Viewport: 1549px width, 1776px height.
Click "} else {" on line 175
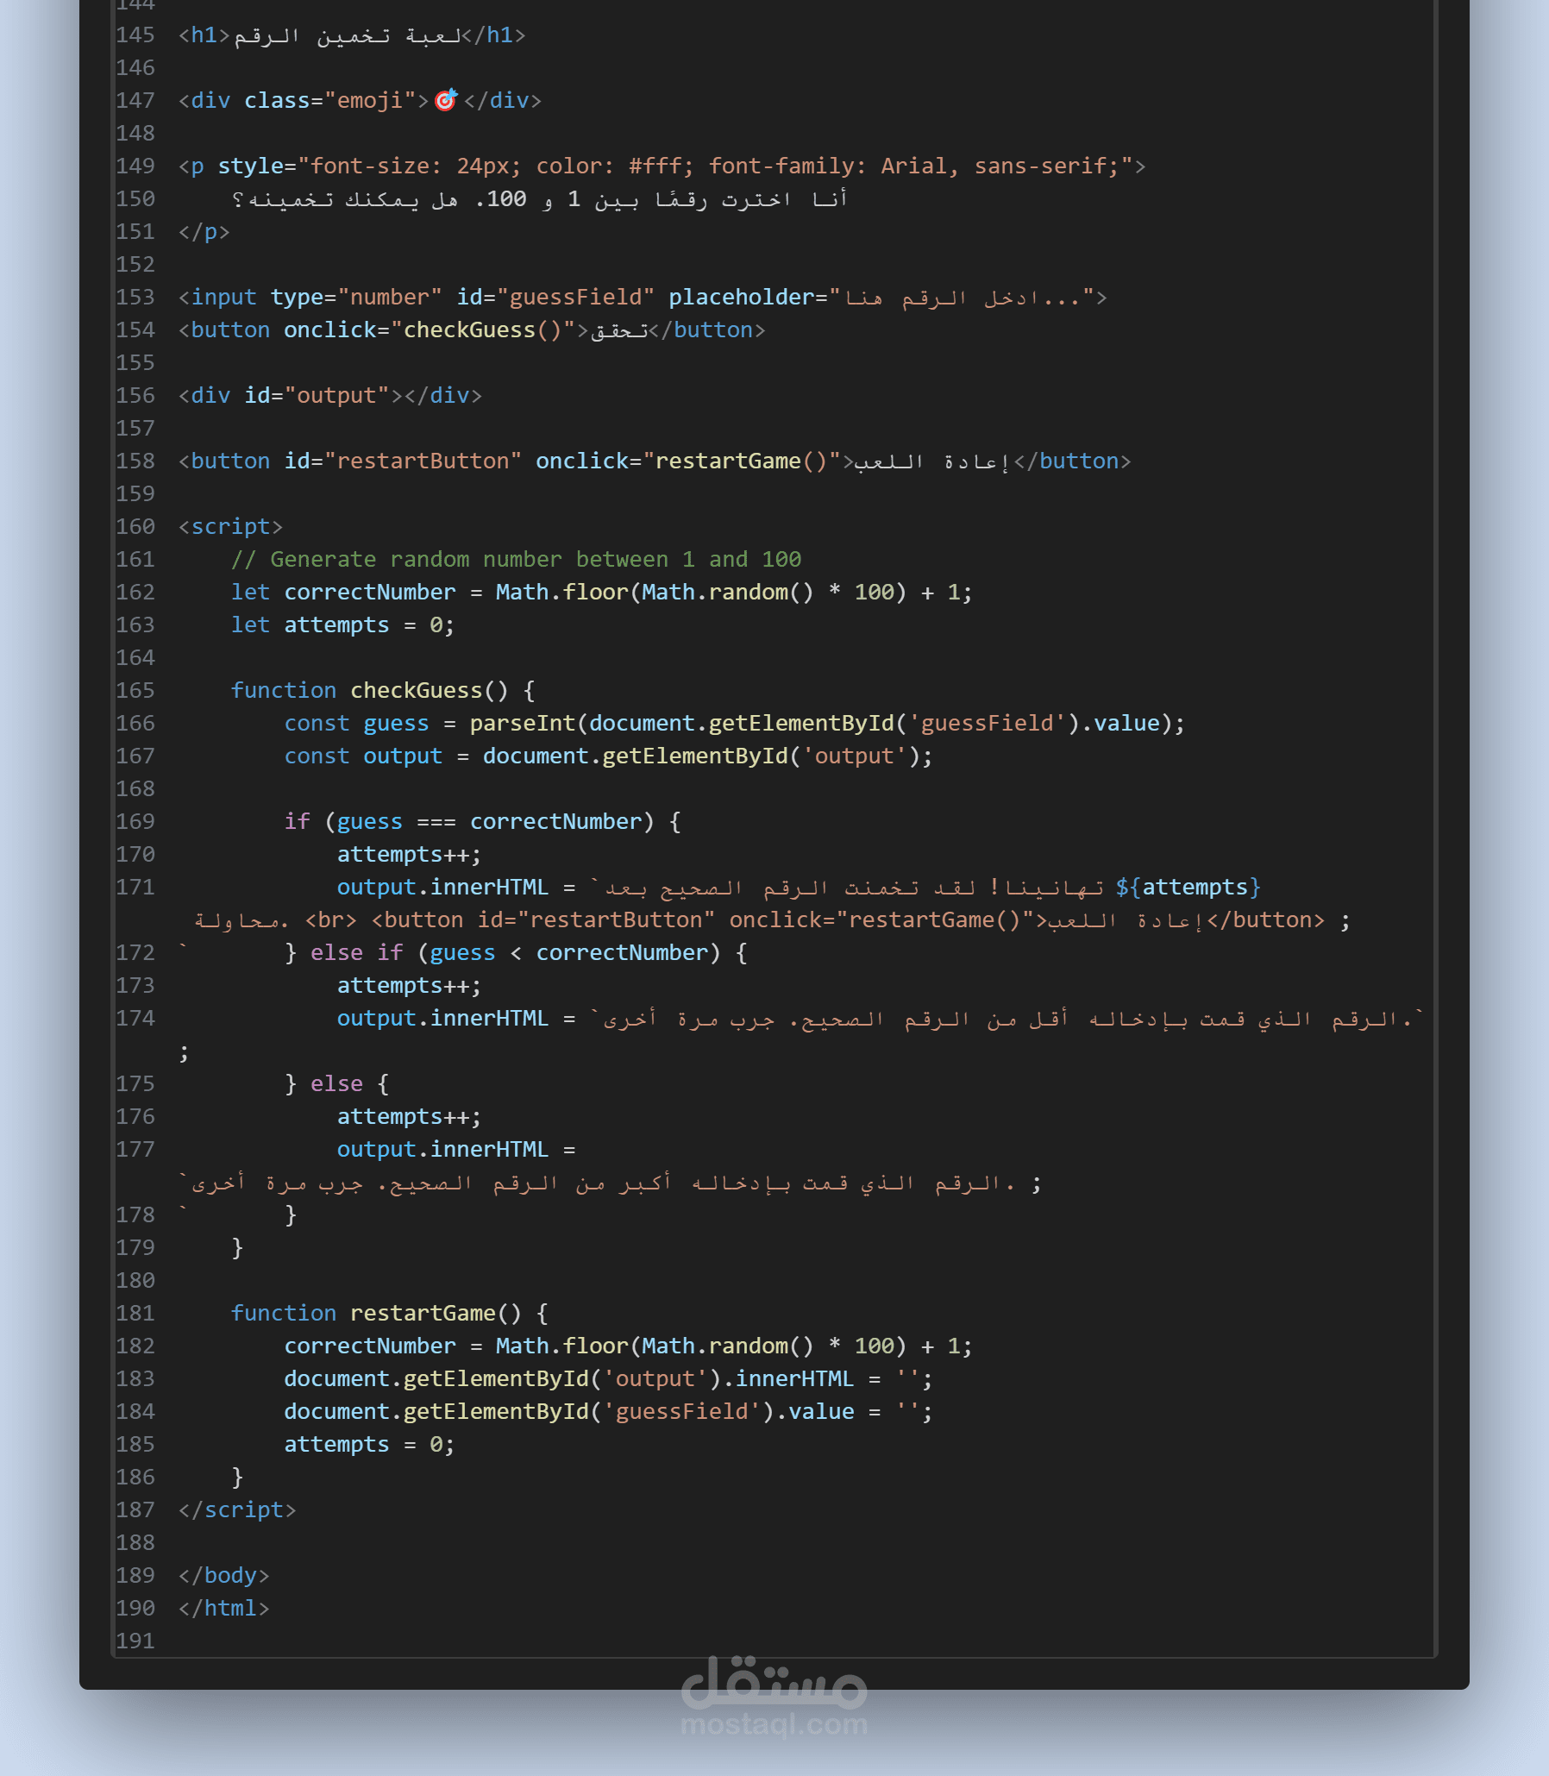[337, 1084]
